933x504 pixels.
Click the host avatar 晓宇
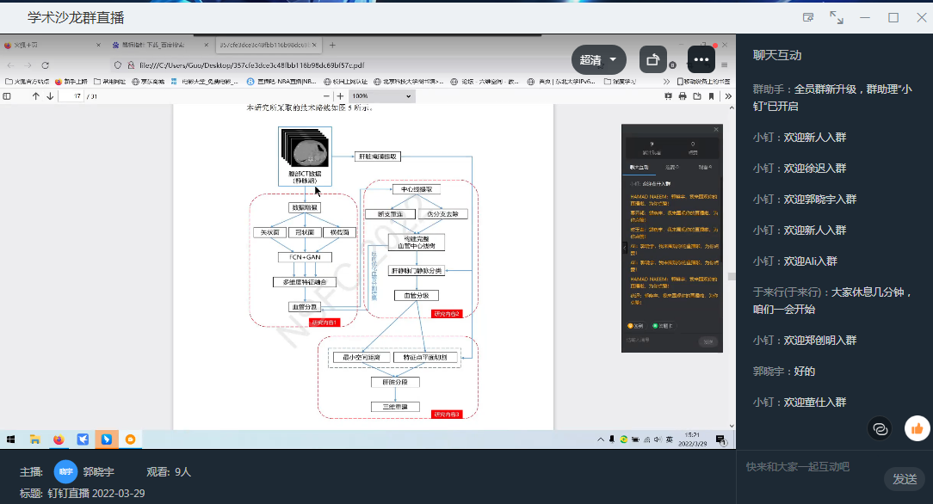click(65, 471)
